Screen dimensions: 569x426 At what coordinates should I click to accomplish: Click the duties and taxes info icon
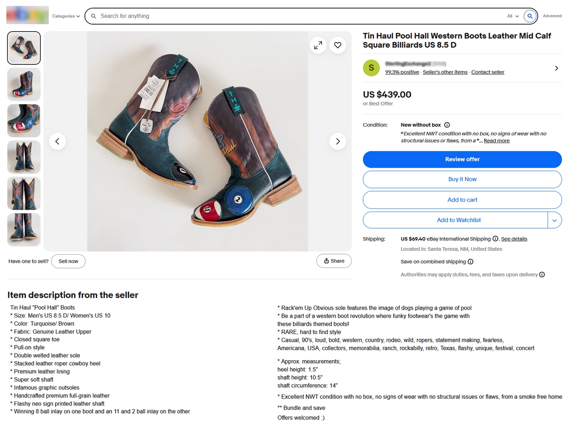(x=542, y=275)
